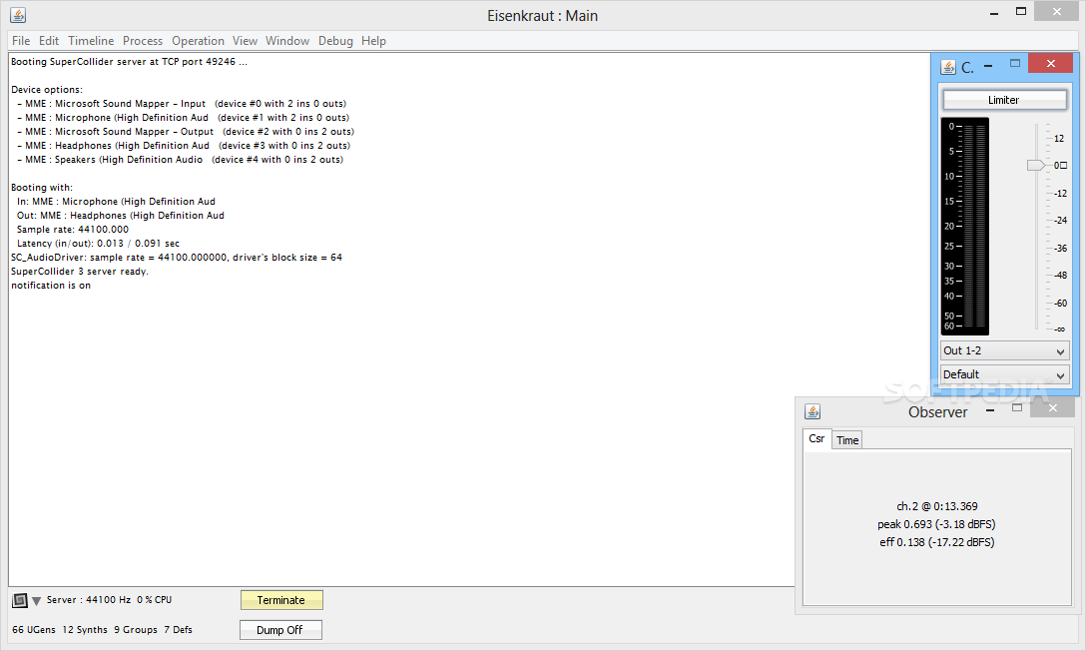Close the C. control room window
The height and width of the screenshot is (651, 1086).
[1051, 63]
